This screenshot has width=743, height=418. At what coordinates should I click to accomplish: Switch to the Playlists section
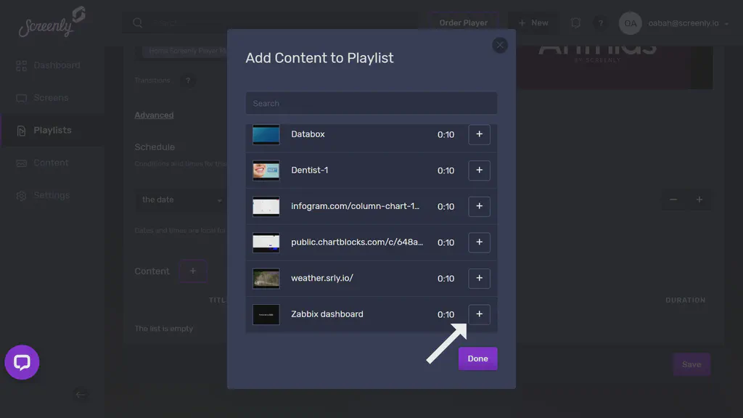(x=51, y=130)
